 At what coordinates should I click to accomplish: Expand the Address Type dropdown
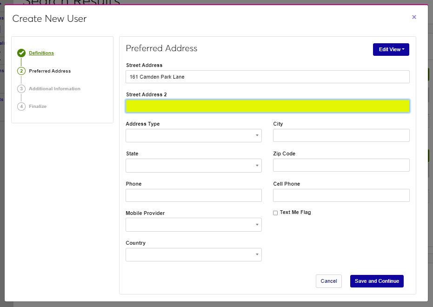tap(193, 136)
